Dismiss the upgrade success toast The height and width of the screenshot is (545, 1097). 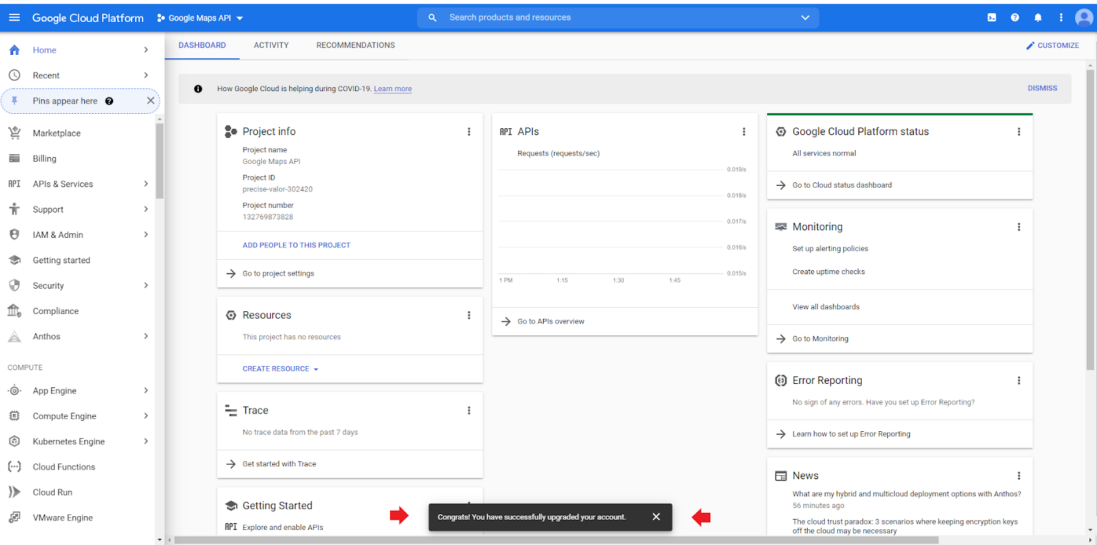[656, 517]
